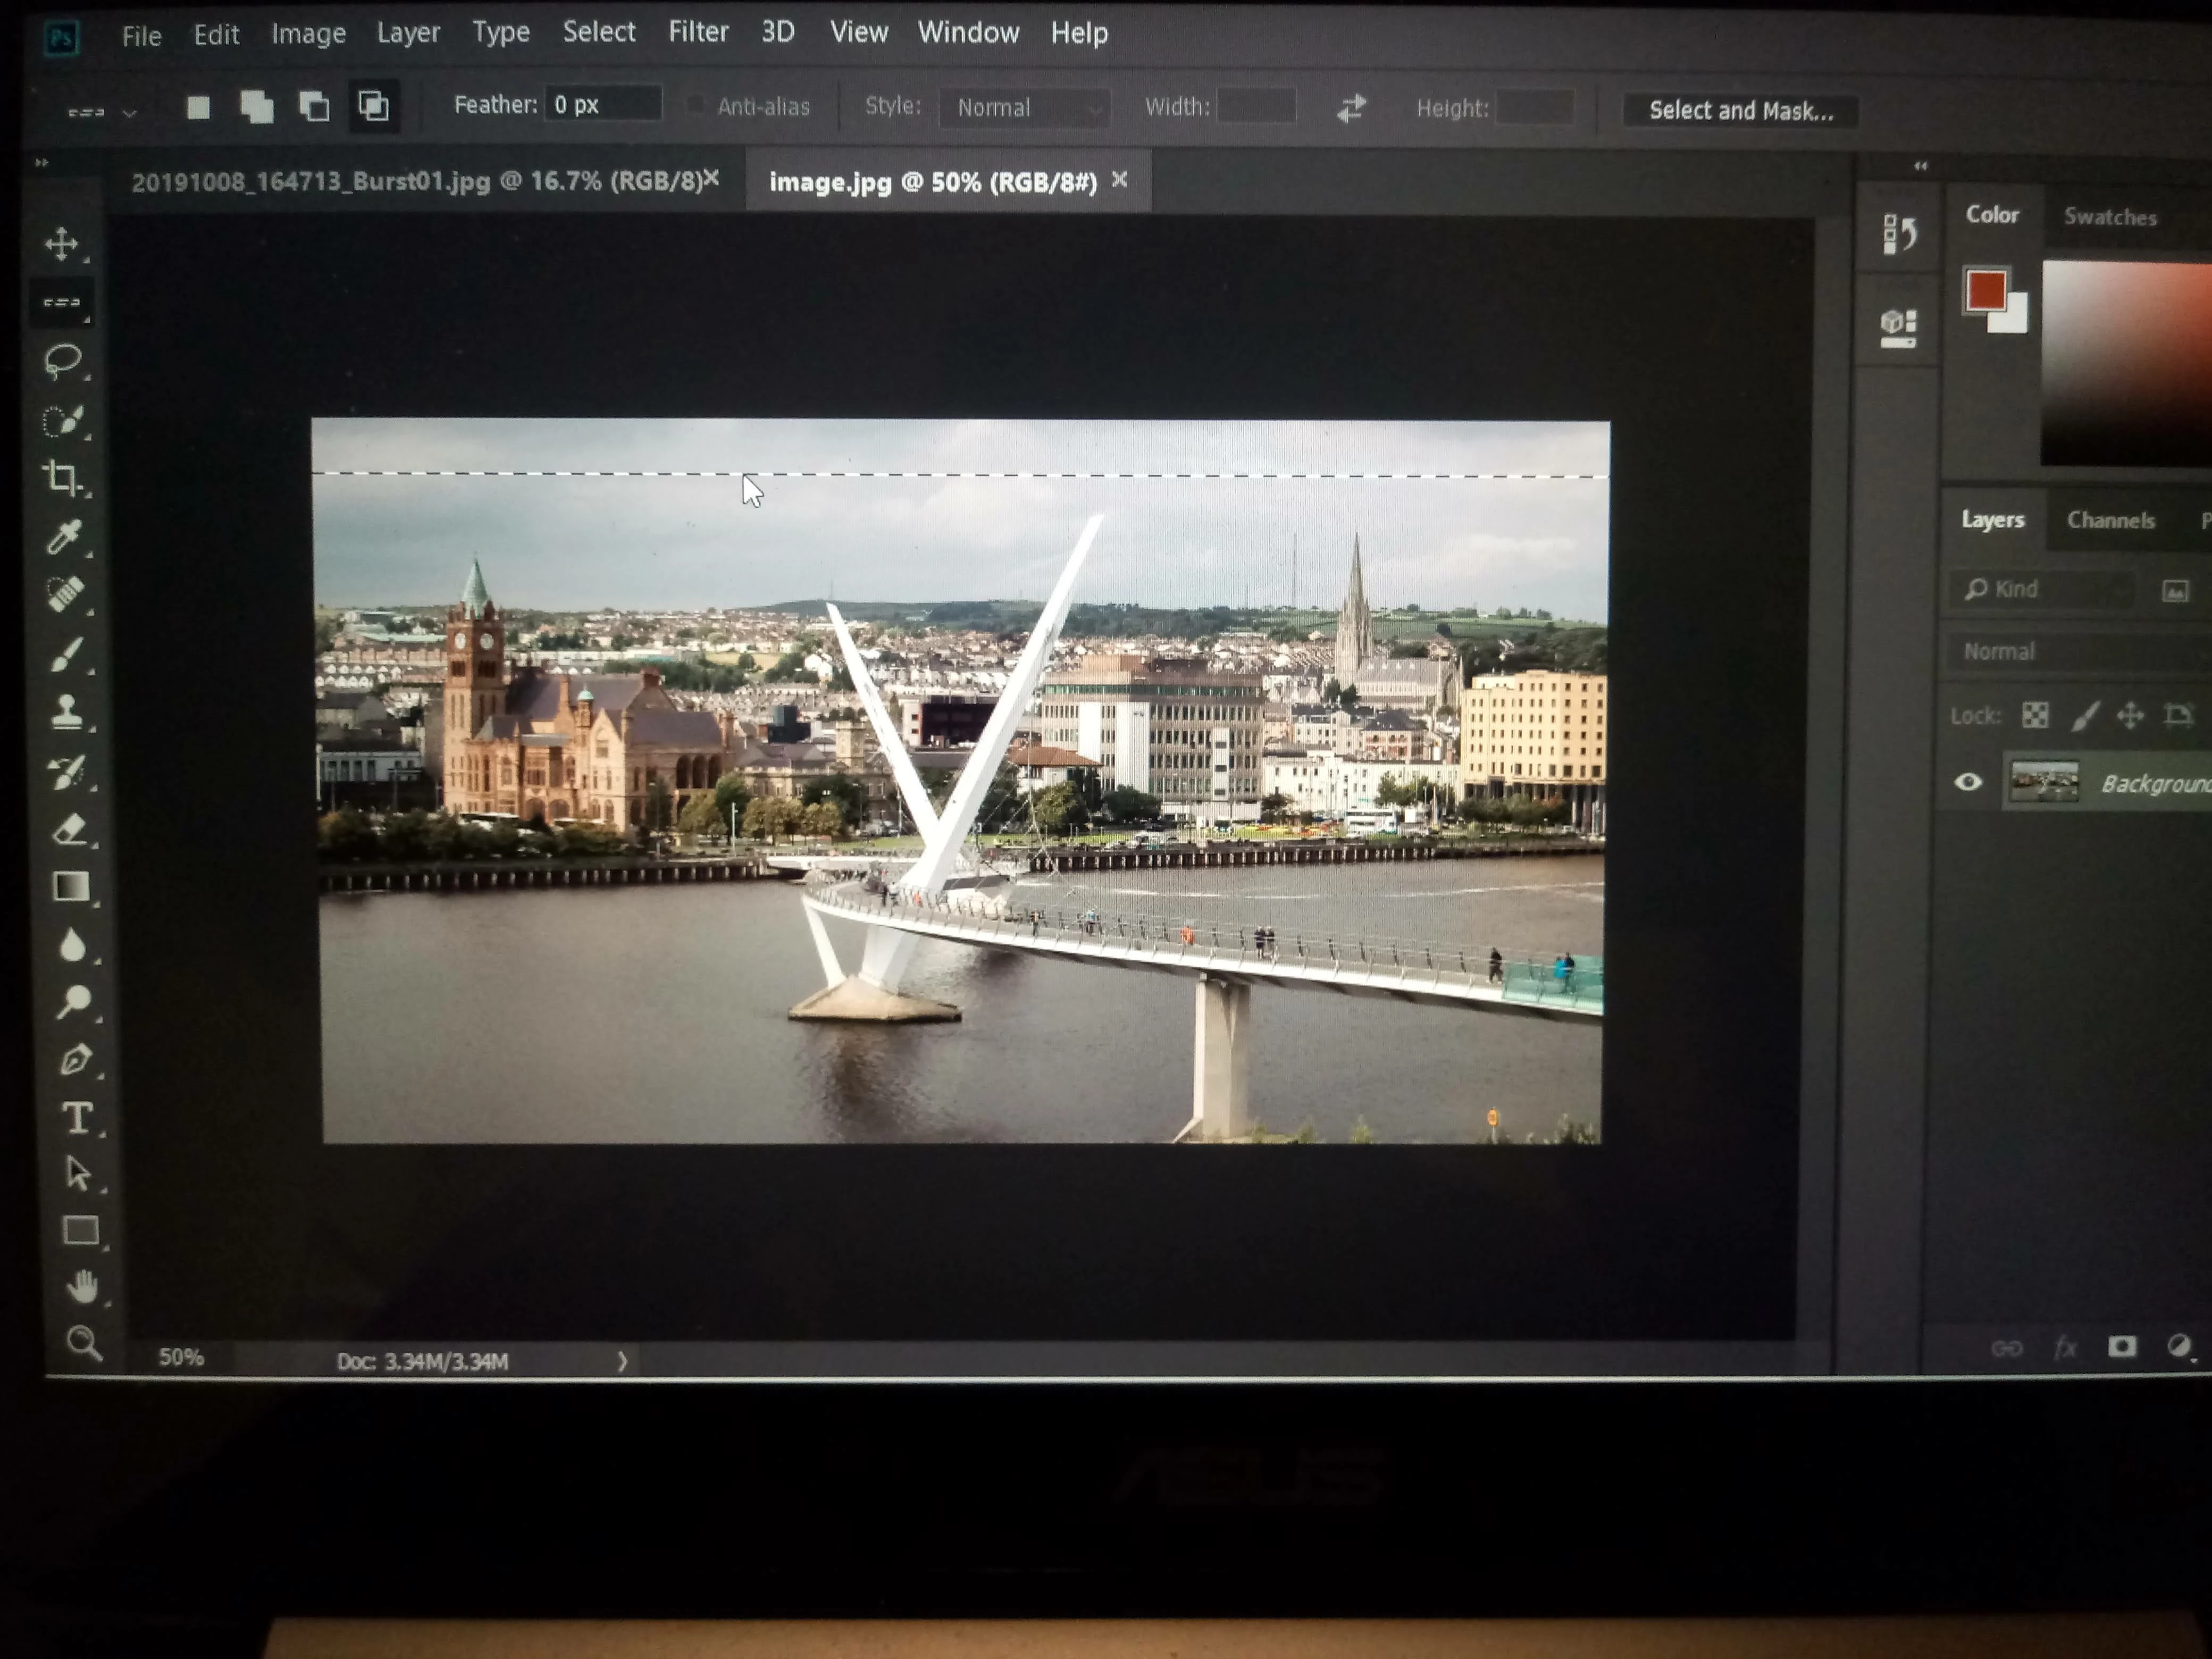The image size is (2212, 1659).
Task: Expand the status bar Doc info arrow
Action: click(x=622, y=1361)
